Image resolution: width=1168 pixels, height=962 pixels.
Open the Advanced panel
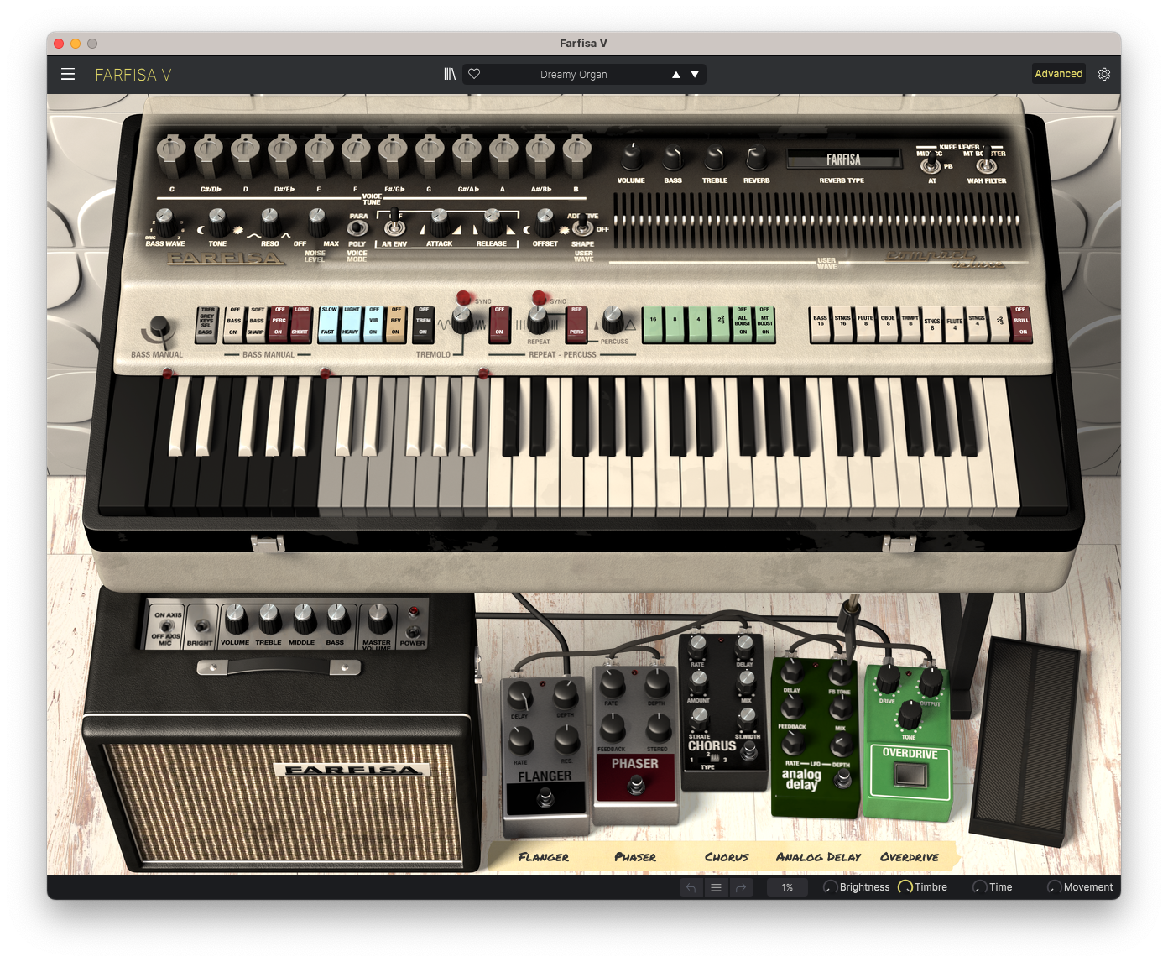point(1058,74)
